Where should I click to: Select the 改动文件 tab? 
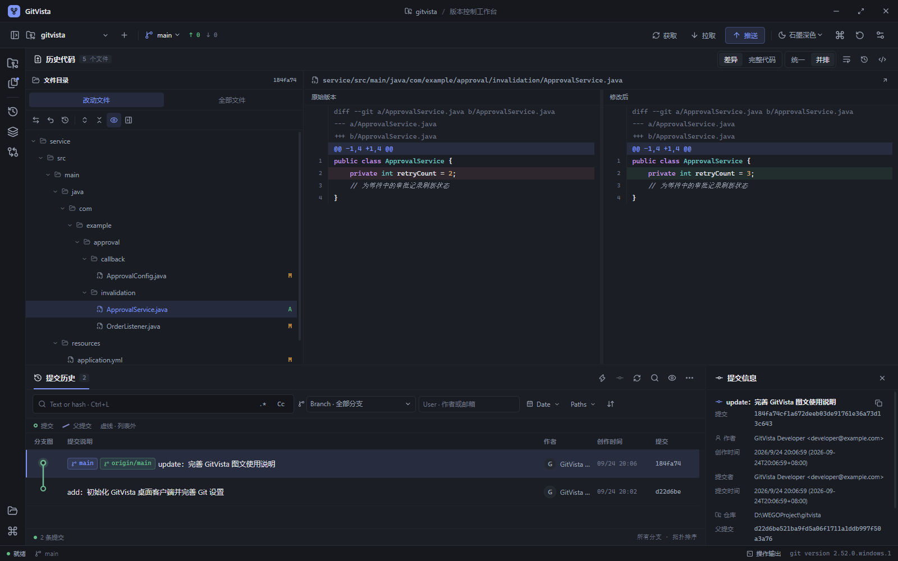97,100
